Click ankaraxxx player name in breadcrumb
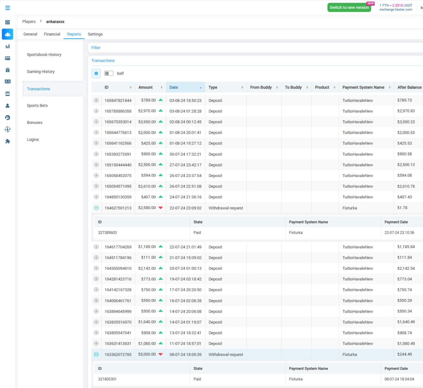Viewport: 423px width, 388px height. 55,22
